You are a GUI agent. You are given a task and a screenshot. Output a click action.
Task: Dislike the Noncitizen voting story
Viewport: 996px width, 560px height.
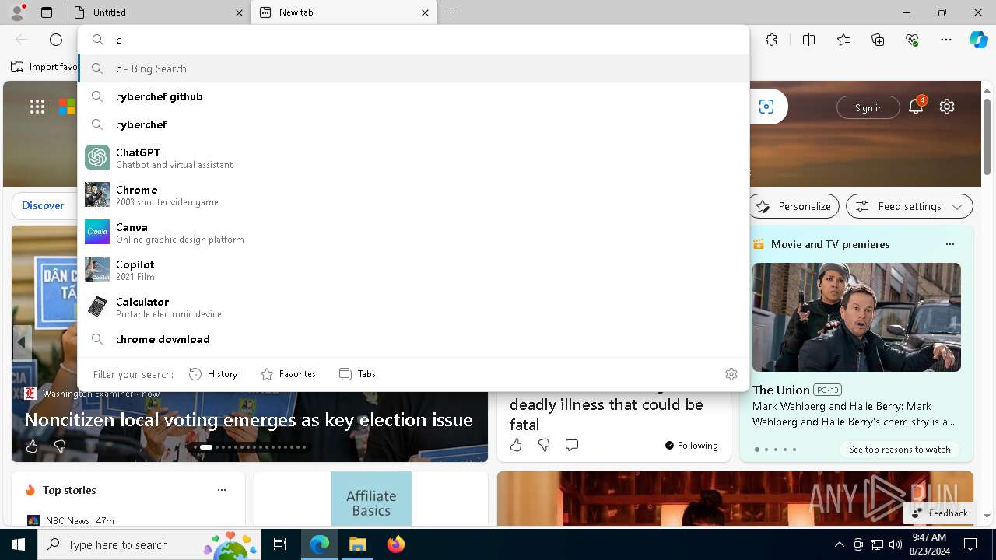60,446
